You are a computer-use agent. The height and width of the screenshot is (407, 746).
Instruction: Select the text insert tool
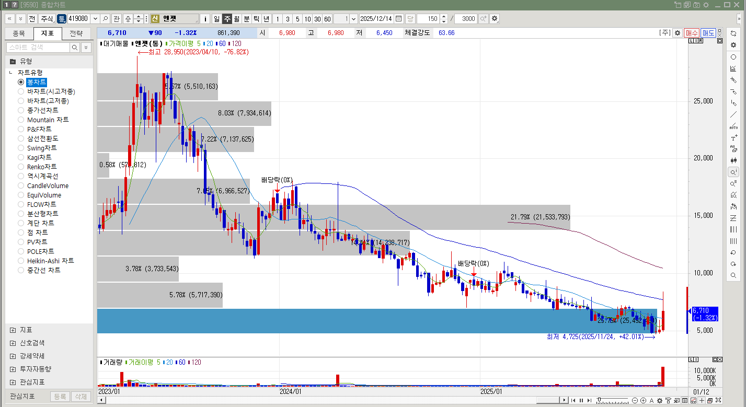(x=733, y=137)
